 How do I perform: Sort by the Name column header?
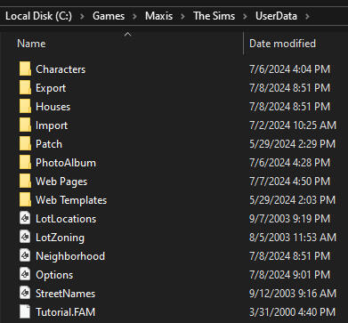pyautogui.click(x=31, y=44)
